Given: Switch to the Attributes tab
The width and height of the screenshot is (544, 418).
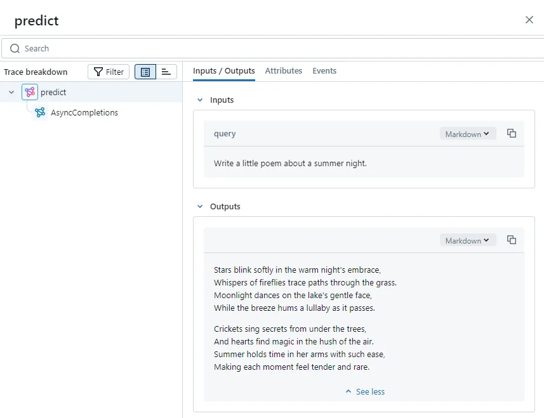Looking at the screenshot, I should (283, 71).
